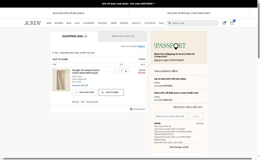Switch to Saved For Later tab
260x160 pixels.
click(123, 36)
